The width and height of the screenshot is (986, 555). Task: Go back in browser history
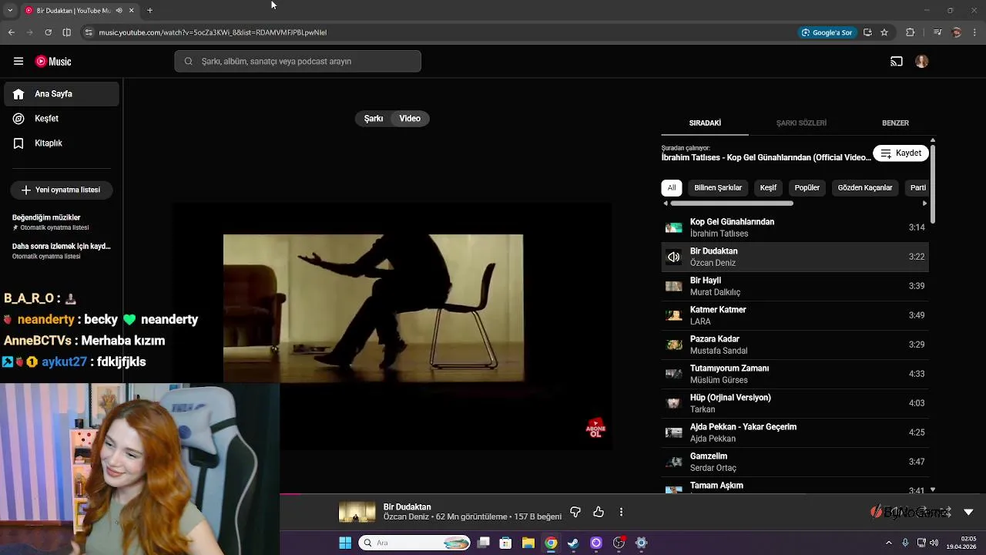(11, 32)
